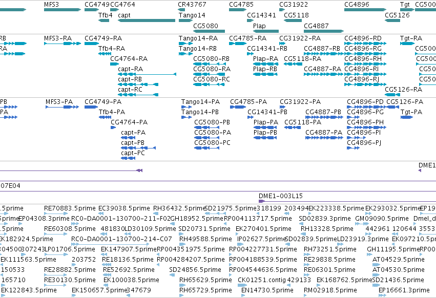Select the CG4887 gene feature

324,31
